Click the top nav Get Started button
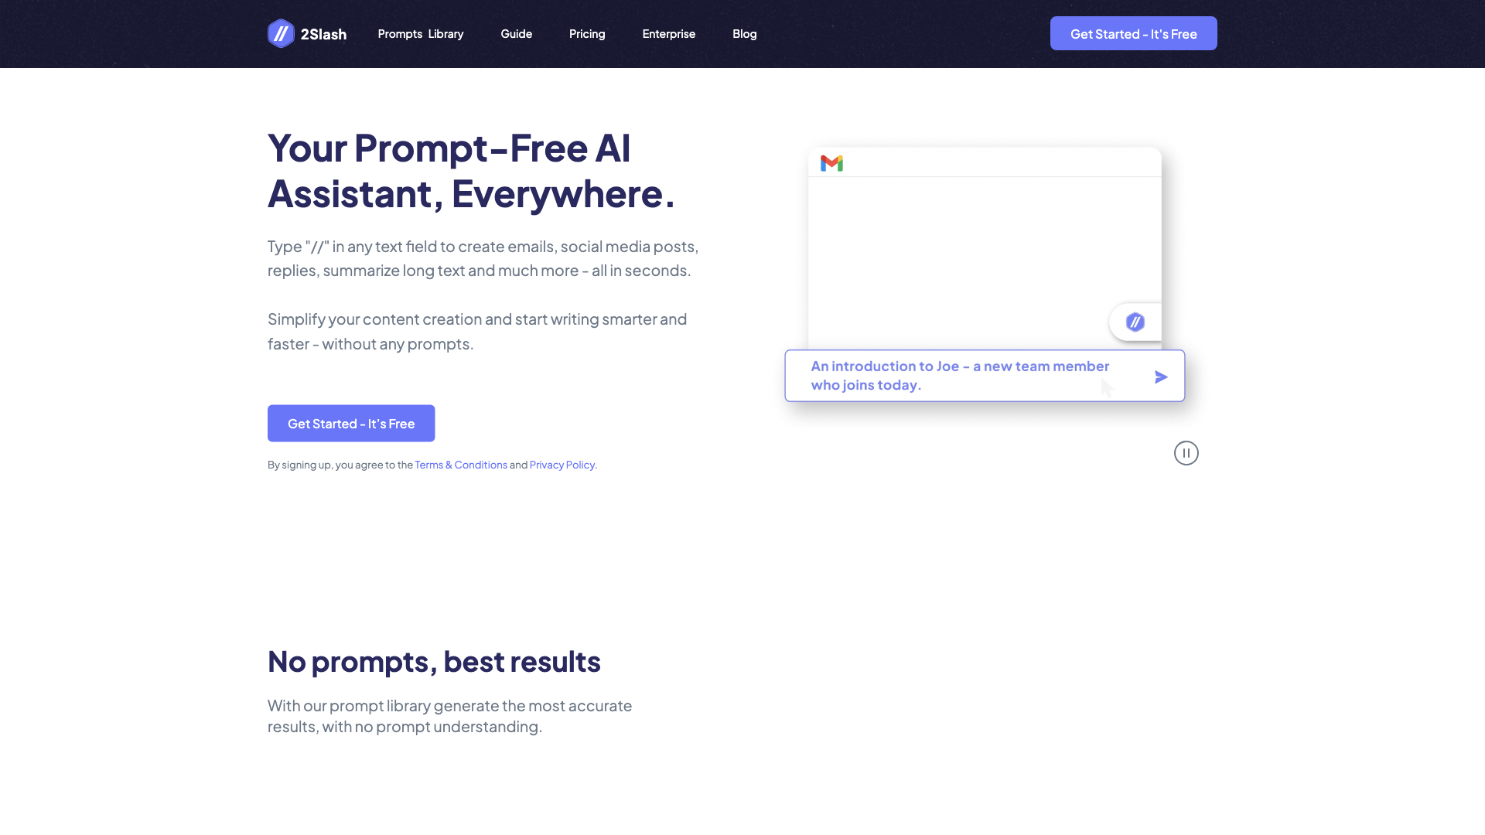 coord(1133,32)
